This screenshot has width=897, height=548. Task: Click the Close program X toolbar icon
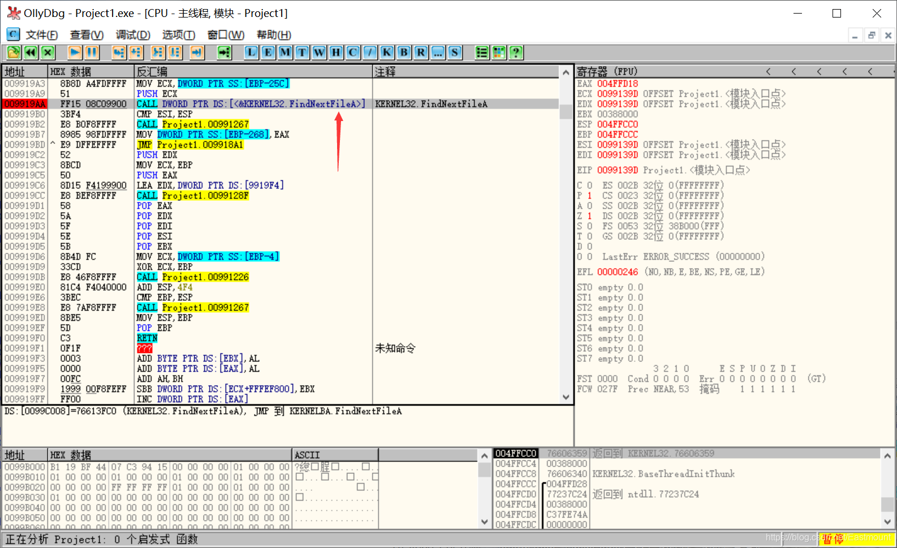[x=48, y=53]
